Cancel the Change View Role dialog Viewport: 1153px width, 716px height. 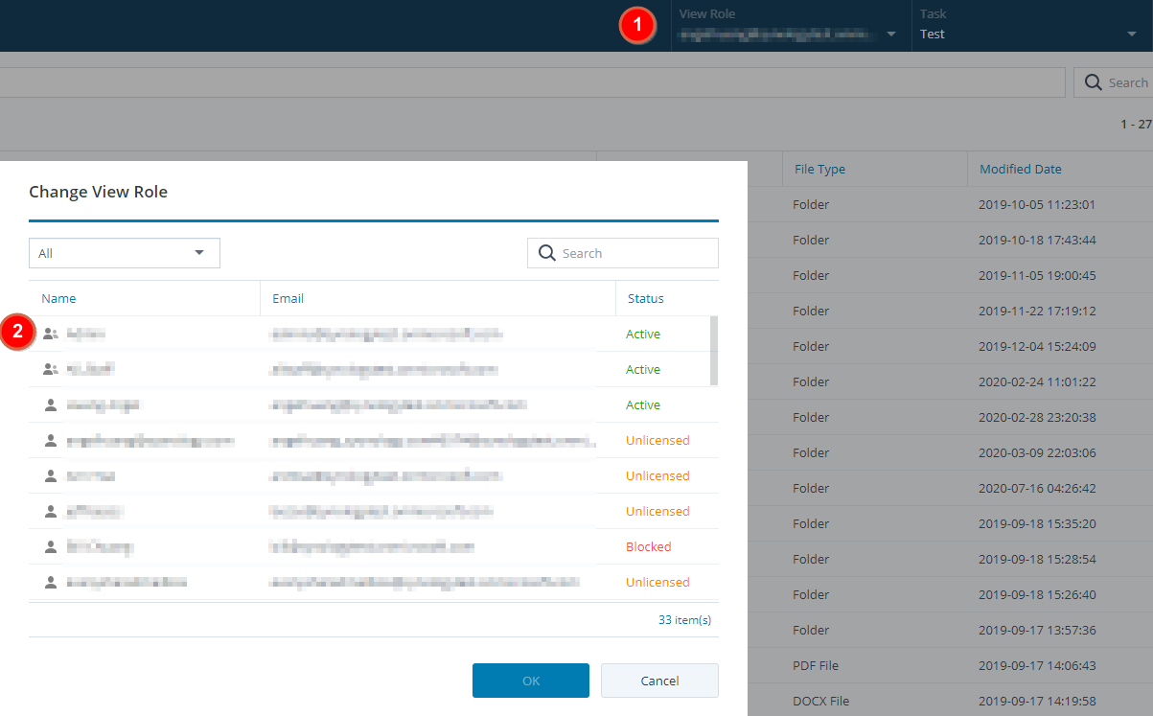659,681
